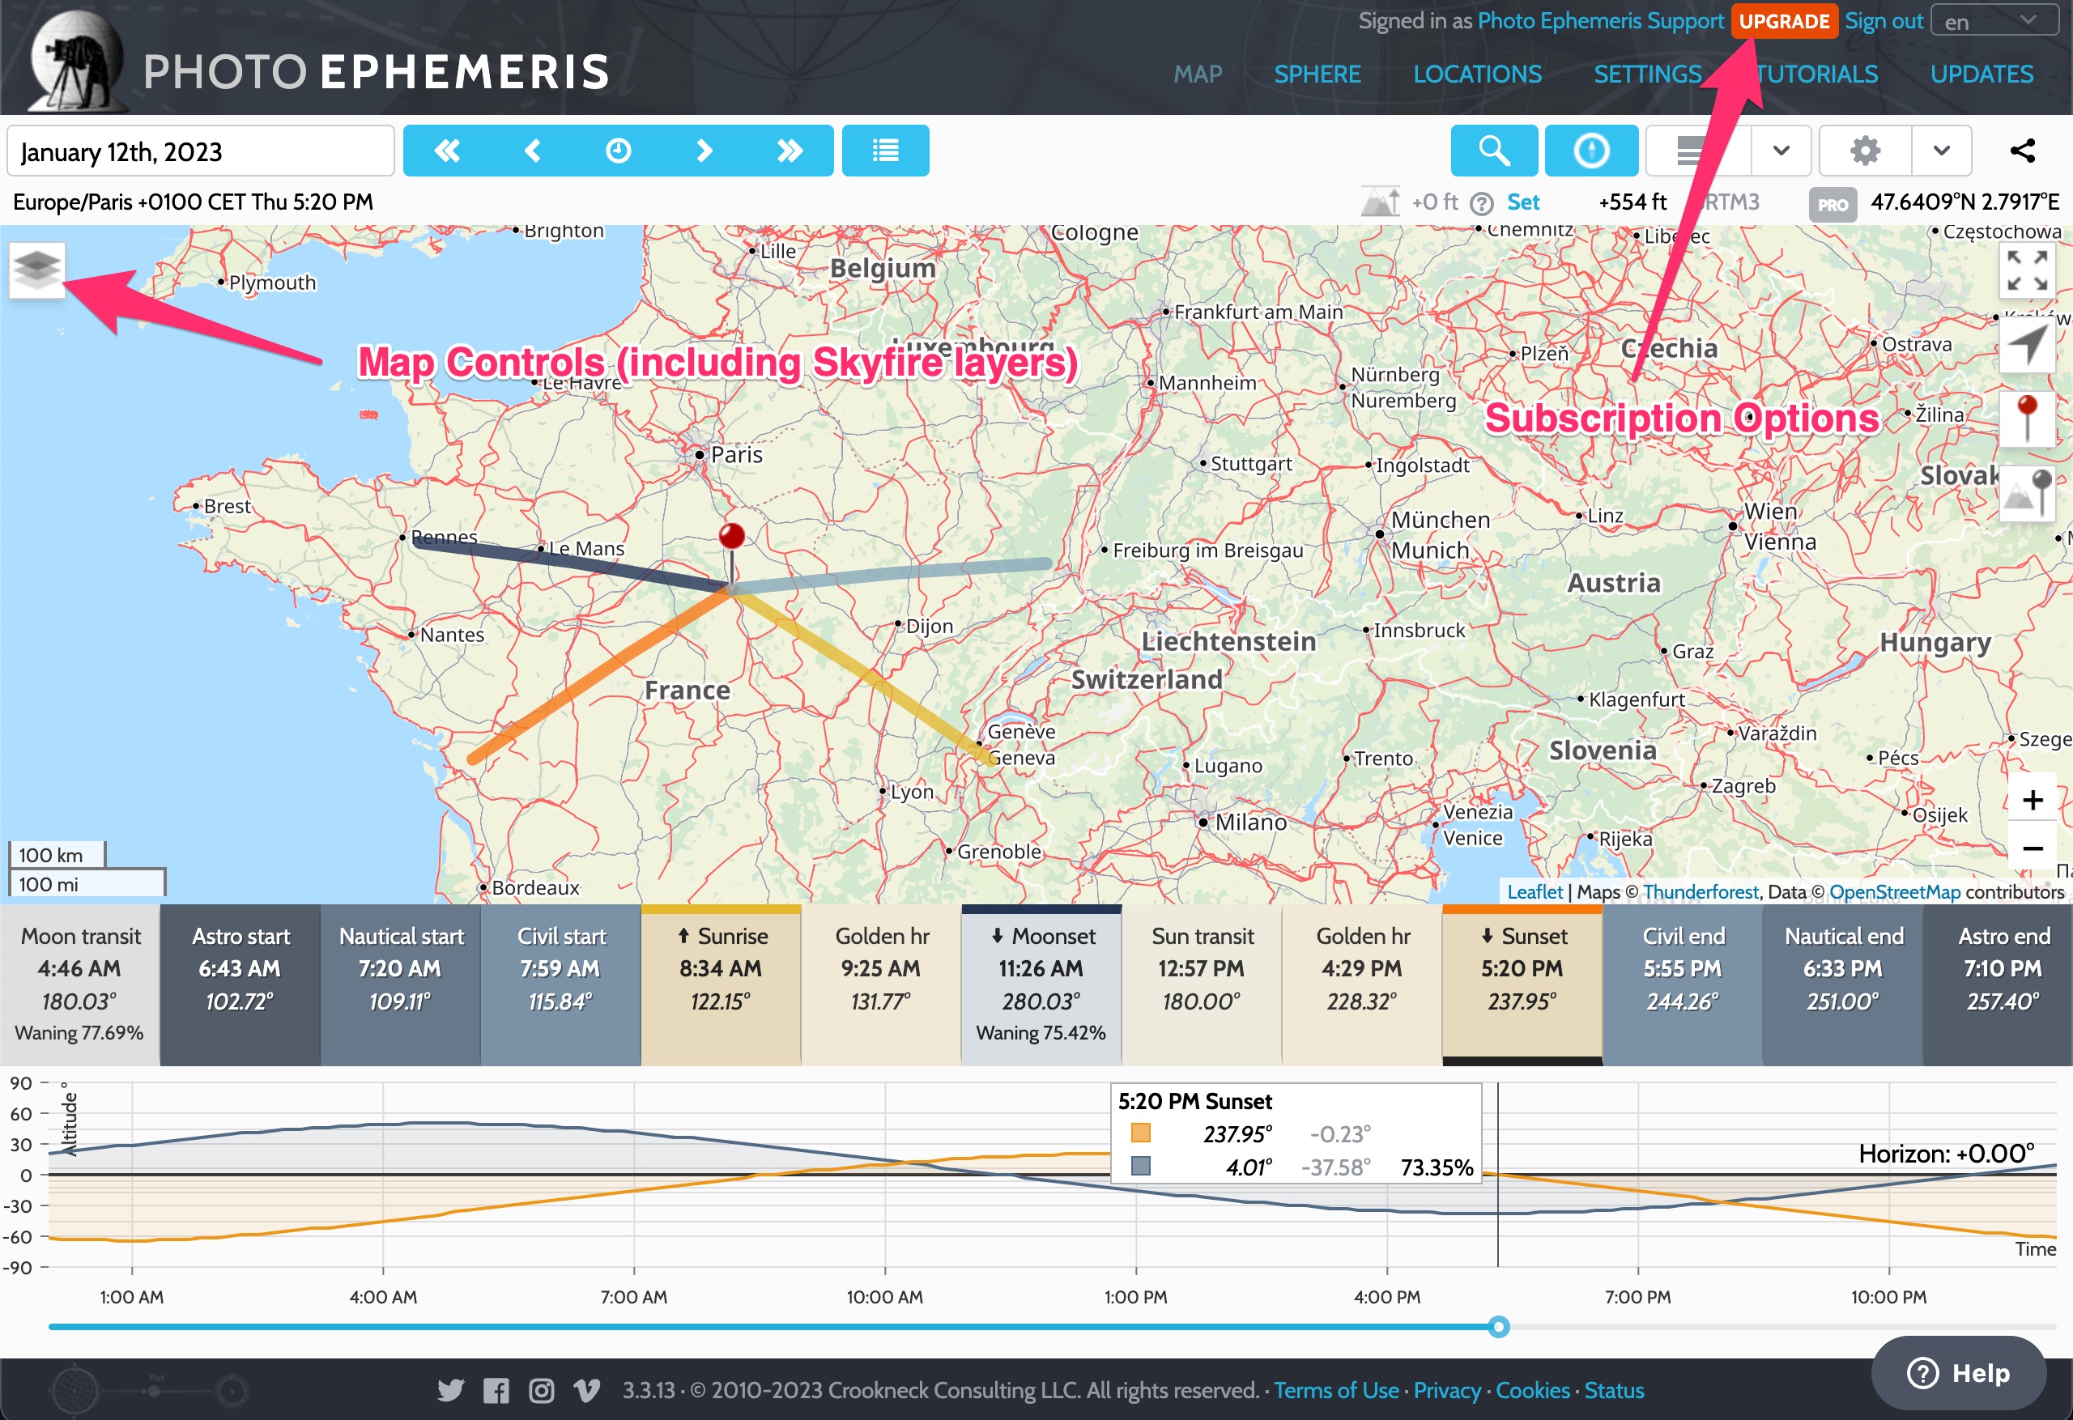Image resolution: width=2073 pixels, height=1420 pixels.
Task: Click Set next to elevation
Action: pos(1522,202)
